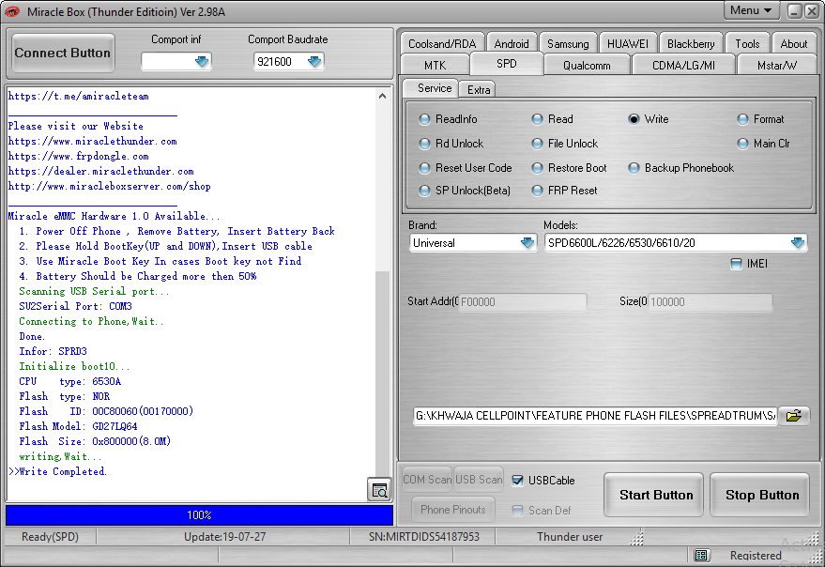Switch to the Samsung tab
Image resolution: width=825 pixels, height=567 pixels.
[568, 44]
